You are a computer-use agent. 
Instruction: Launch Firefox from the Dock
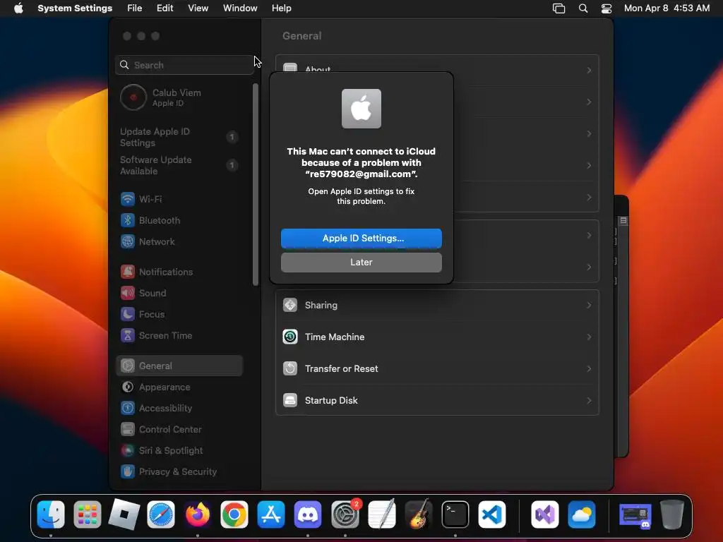198,514
